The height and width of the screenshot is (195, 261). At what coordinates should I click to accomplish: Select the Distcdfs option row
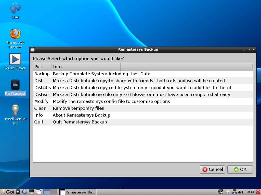[143, 88]
